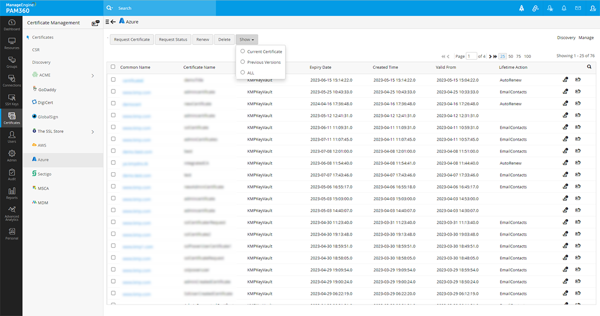This screenshot has width=600, height=316.
Task: Open the Show dropdown in the toolbar
Action: pos(246,39)
